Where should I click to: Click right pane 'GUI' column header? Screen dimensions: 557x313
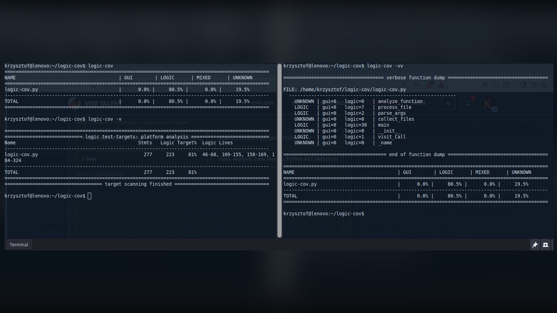pyautogui.click(x=407, y=172)
